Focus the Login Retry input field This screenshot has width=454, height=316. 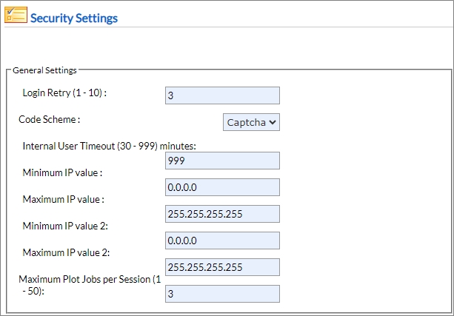coord(223,95)
